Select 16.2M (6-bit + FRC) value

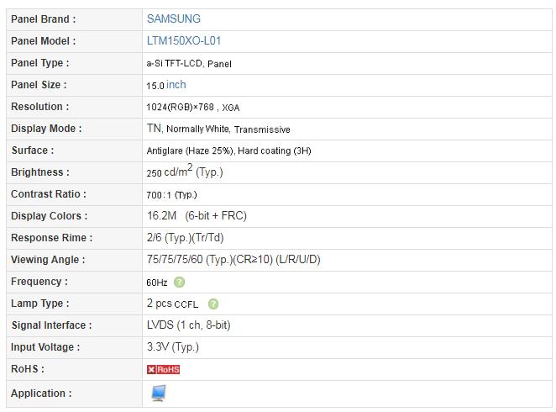tap(197, 216)
